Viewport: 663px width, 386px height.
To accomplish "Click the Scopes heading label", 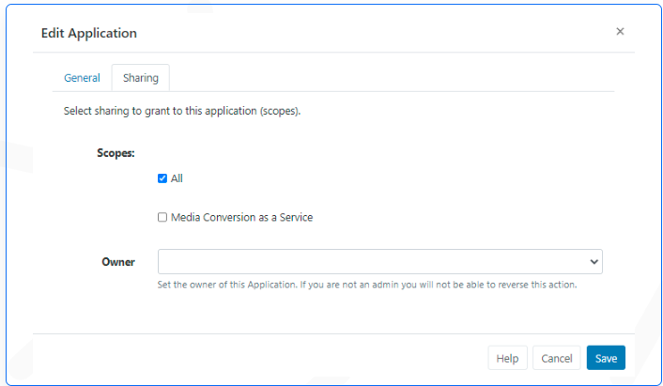I will (x=116, y=153).
